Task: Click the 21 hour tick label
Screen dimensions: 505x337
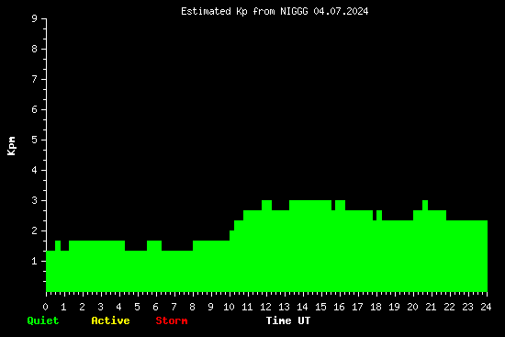Action: [x=431, y=307]
